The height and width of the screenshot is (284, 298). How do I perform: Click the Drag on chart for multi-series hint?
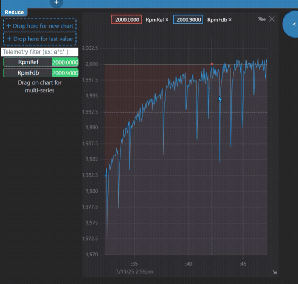pyautogui.click(x=40, y=86)
